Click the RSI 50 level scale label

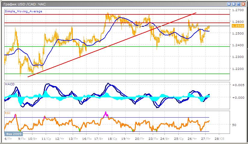click(x=234, y=125)
